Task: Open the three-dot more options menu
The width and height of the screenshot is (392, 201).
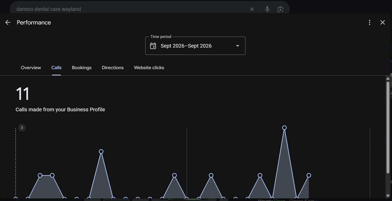Action: [x=370, y=22]
